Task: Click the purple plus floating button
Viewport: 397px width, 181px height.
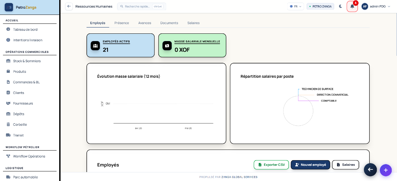Action: click(385, 170)
